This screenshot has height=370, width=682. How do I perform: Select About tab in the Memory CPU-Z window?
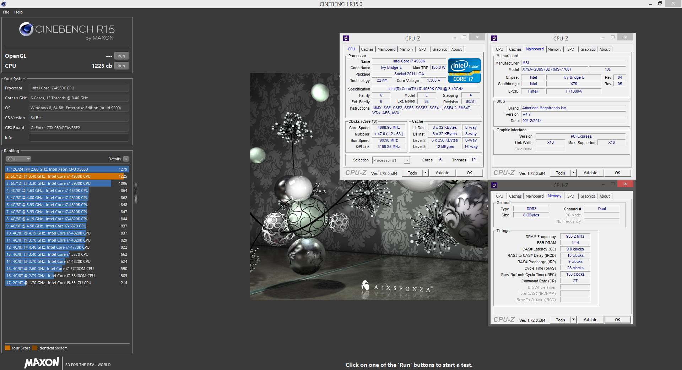point(605,196)
